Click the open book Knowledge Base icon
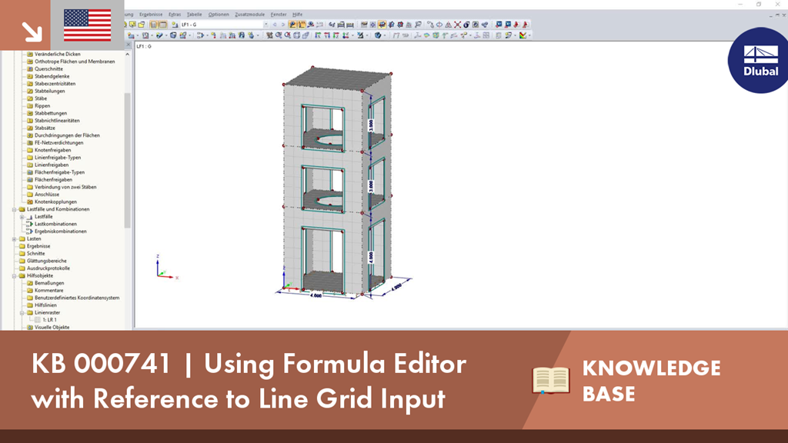This screenshot has height=443, width=788. coord(551,380)
